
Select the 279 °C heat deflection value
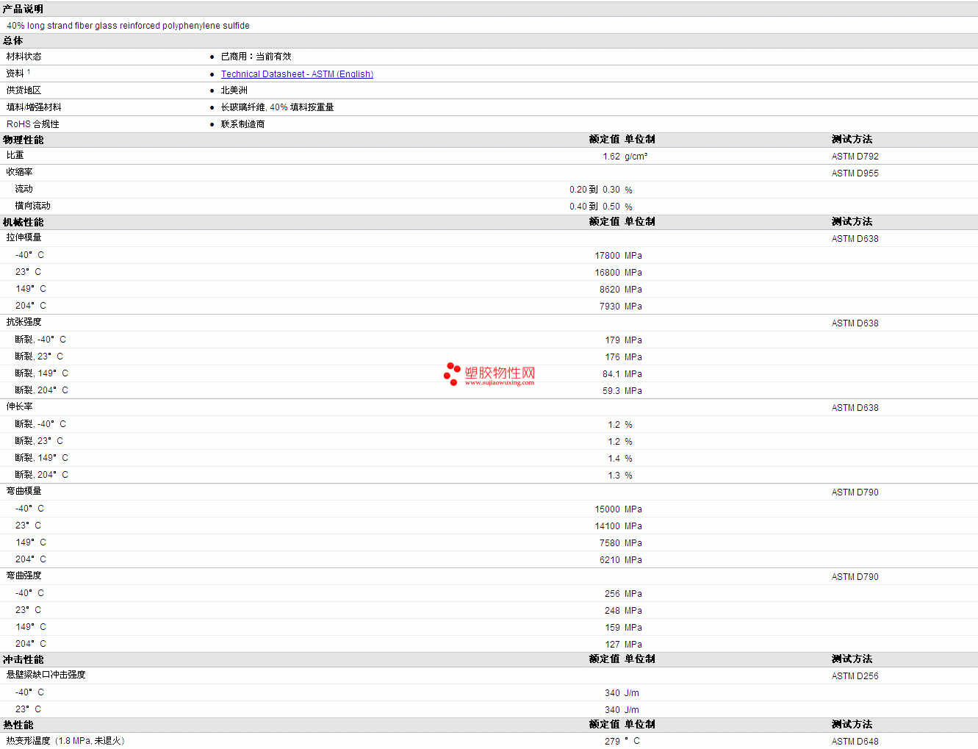[622, 742]
